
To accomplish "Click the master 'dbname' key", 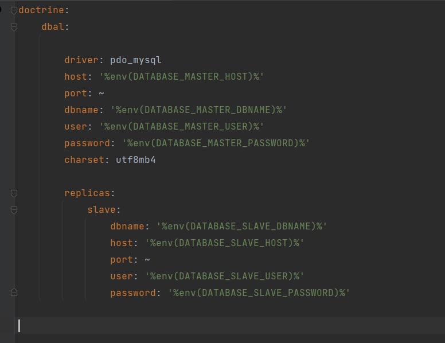I will (81, 110).
